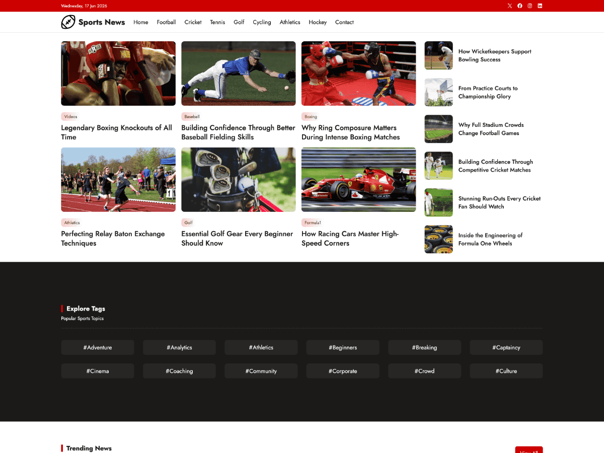This screenshot has height=453, width=604.
Task: Open 'Why Ring Composure Matters During Intense Boxing Matches'
Action: click(x=351, y=132)
